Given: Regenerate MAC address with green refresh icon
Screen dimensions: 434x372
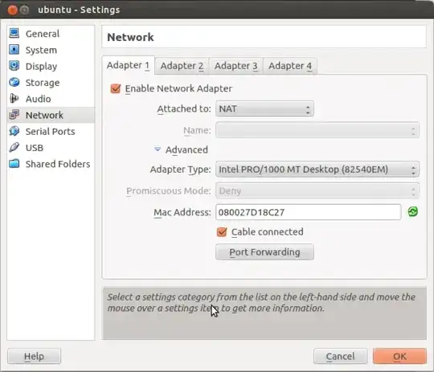Looking at the screenshot, I should point(412,212).
